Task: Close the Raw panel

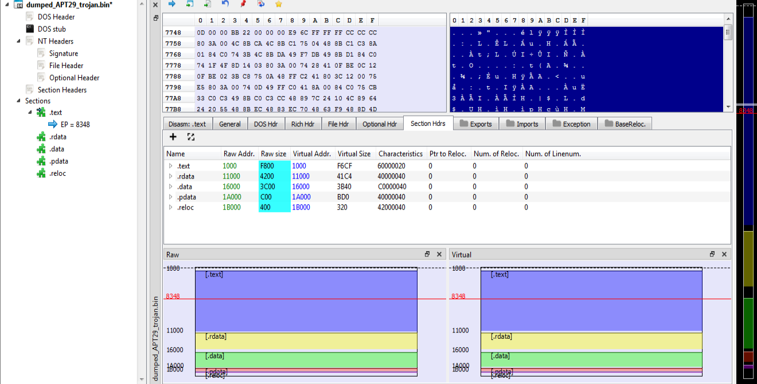Action: tap(439, 254)
